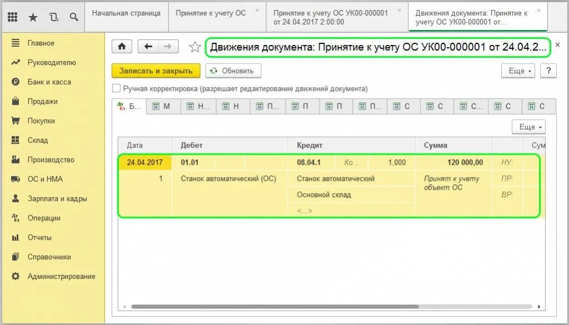Open the Search magnifier icon
The width and height of the screenshot is (569, 325).
[74, 17]
